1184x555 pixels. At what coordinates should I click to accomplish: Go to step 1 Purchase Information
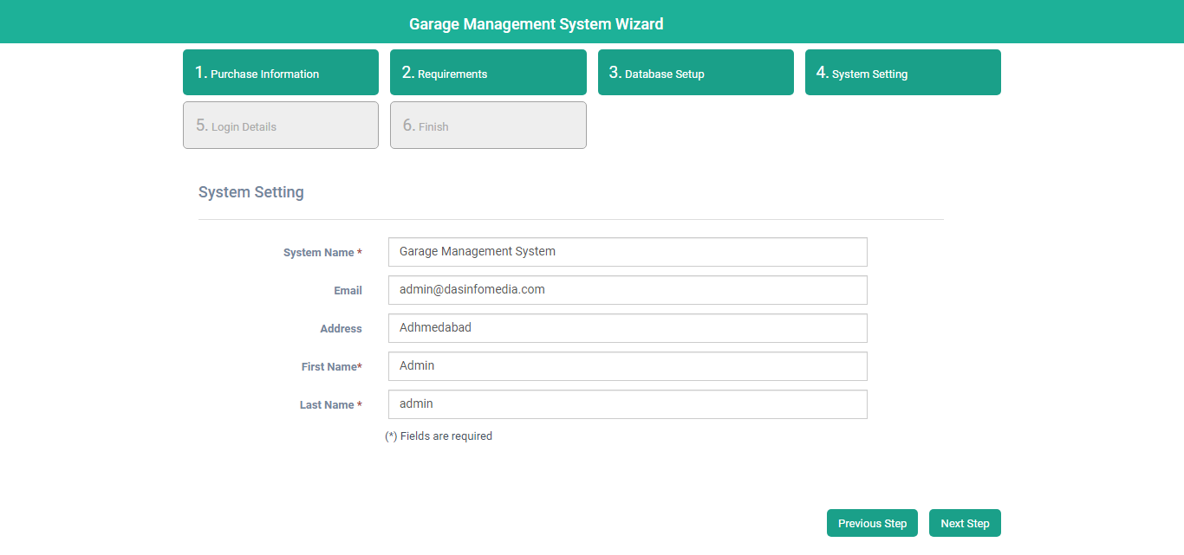[280, 73]
